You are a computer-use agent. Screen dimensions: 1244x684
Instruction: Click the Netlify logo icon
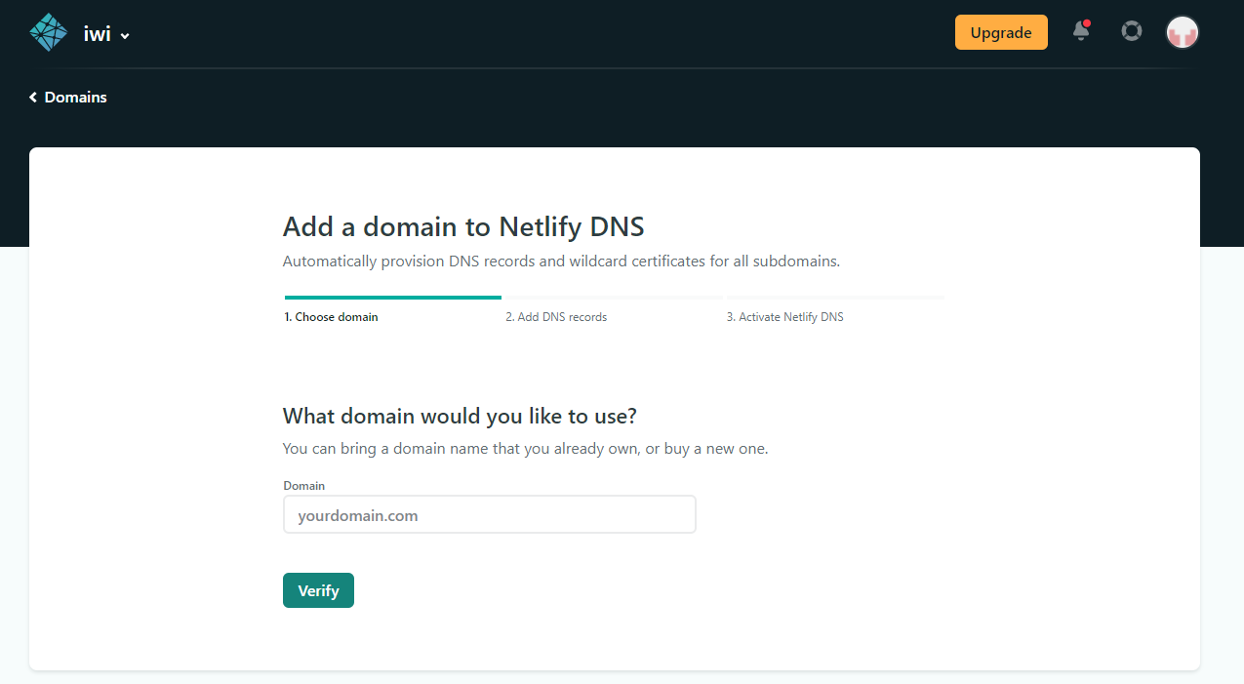(49, 32)
